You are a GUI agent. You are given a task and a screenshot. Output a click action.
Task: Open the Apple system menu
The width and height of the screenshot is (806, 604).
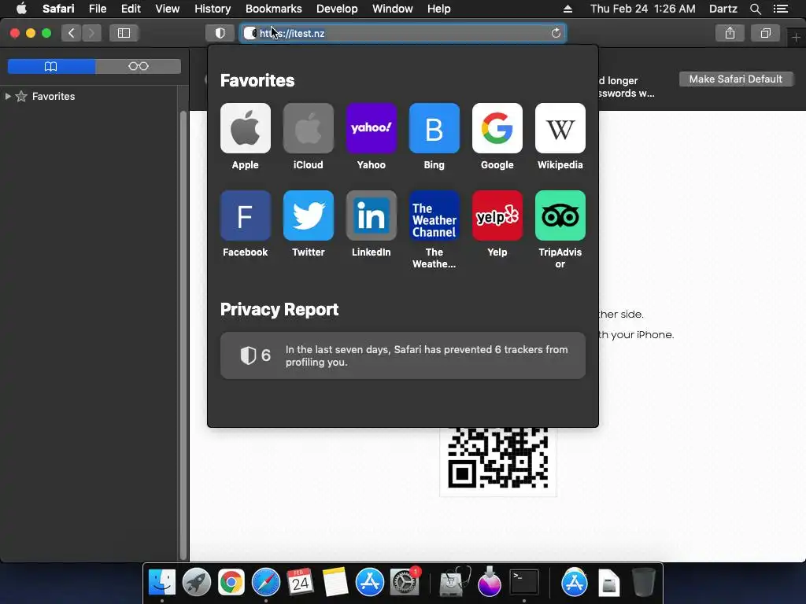point(21,9)
